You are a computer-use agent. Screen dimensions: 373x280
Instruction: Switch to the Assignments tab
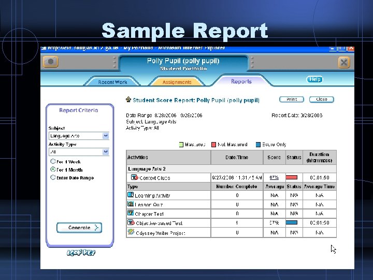(177, 82)
